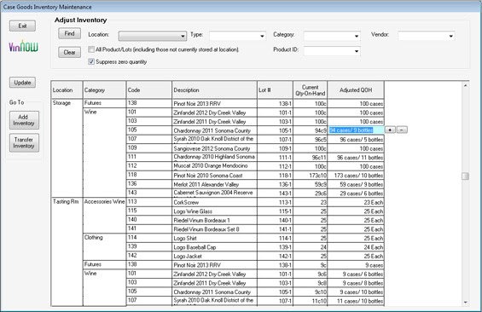The width and height of the screenshot is (482, 312).
Task: Open the Product ID dropdown
Action: [332, 51]
